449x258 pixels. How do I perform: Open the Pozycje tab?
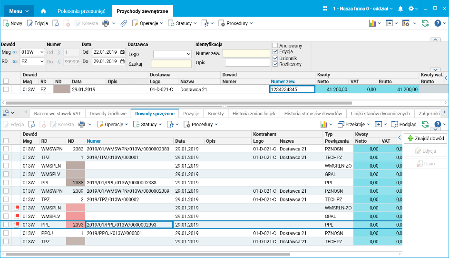pyautogui.click(x=191, y=113)
